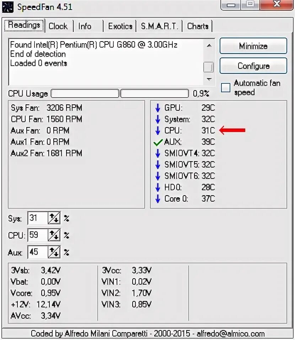Click the AVcc 3,34V voltage reading
Viewport: 295px width, 340px height.
tap(36, 316)
